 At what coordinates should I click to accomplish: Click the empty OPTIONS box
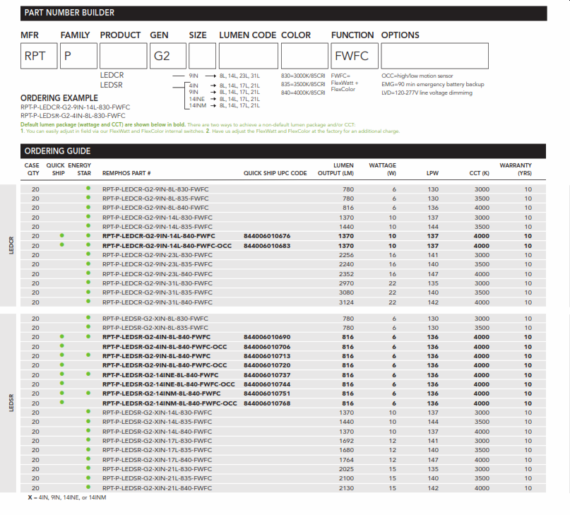pos(435,56)
